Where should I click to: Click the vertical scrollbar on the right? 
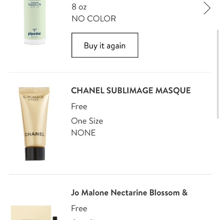pos(218,74)
